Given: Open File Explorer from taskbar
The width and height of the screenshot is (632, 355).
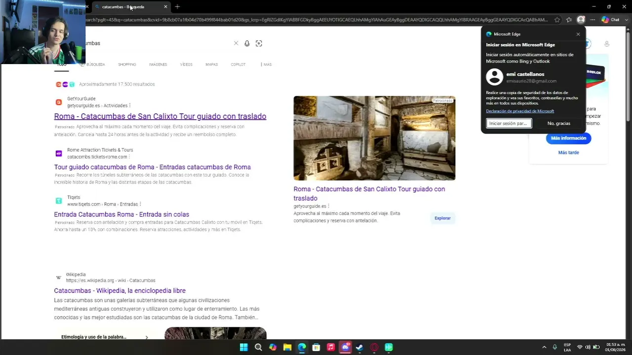Looking at the screenshot, I should [x=287, y=347].
